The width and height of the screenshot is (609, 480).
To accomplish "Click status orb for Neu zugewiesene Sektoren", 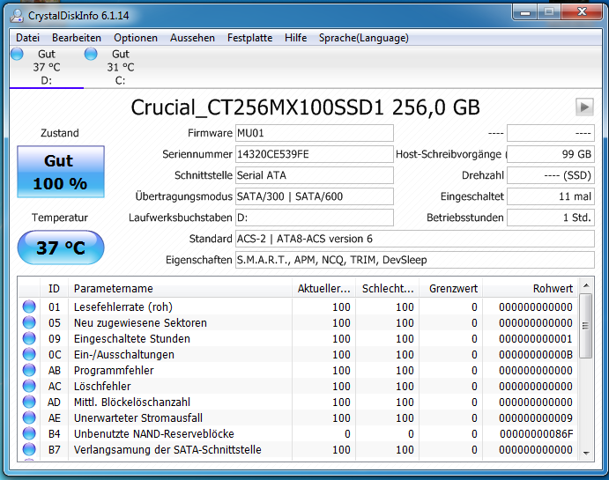I will [x=29, y=322].
